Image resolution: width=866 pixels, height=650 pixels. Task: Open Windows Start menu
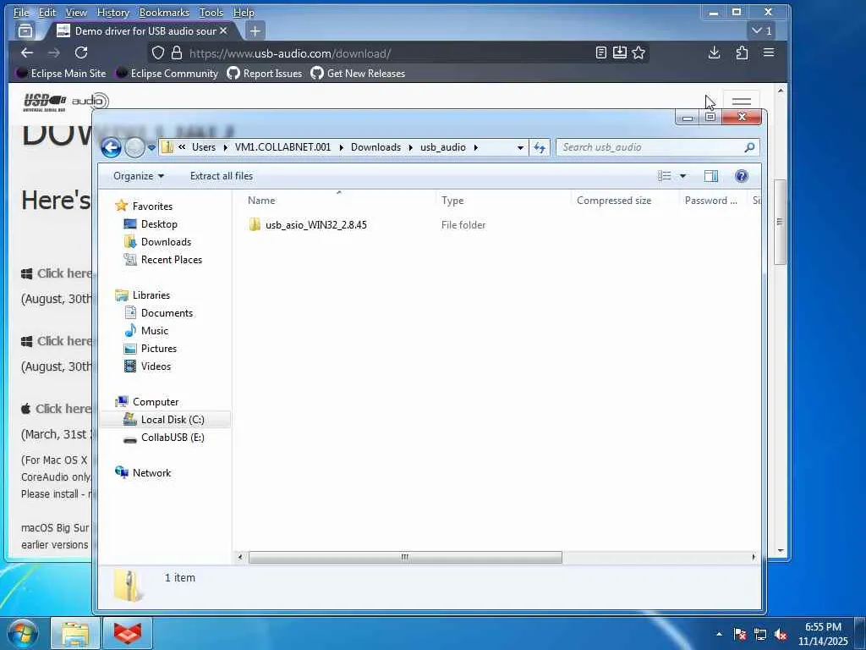coord(23,633)
